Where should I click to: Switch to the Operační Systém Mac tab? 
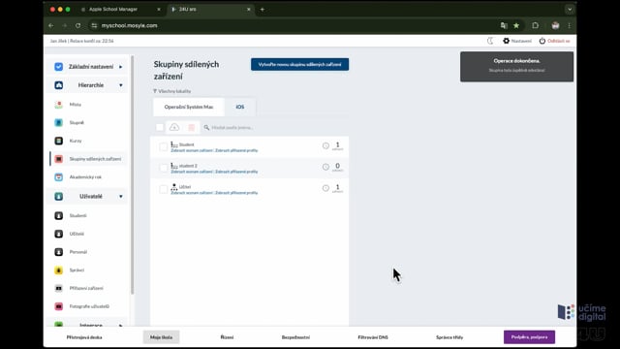(189, 107)
